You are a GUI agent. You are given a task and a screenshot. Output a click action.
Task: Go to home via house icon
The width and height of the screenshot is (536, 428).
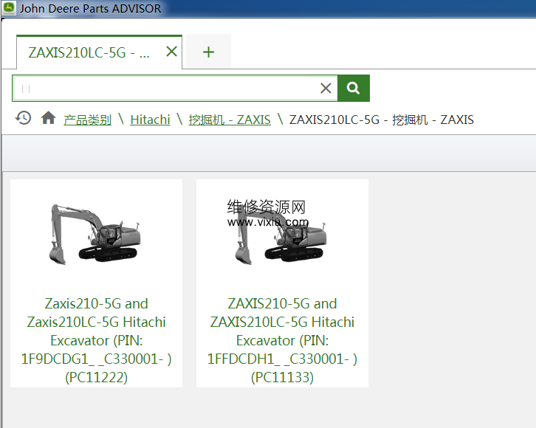(x=48, y=118)
